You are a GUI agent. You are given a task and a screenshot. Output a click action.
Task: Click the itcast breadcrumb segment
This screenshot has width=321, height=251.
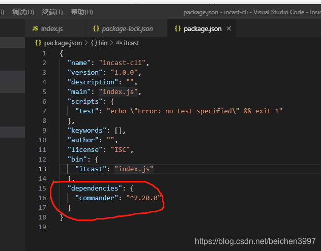(131, 43)
